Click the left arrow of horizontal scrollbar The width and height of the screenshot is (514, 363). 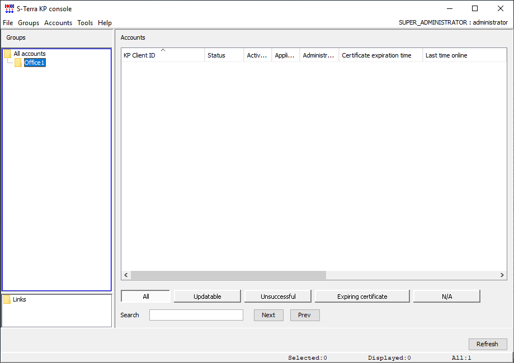click(x=126, y=275)
